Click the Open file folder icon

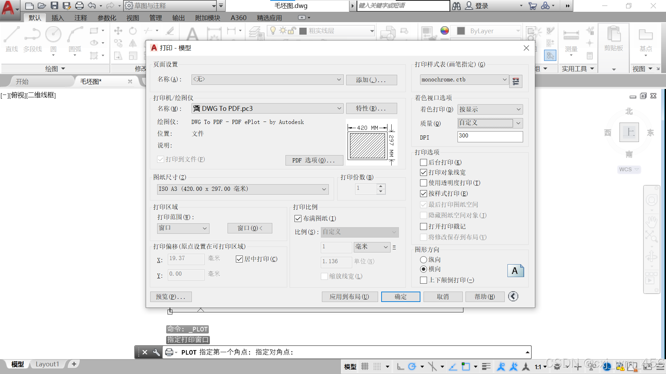click(42, 6)
